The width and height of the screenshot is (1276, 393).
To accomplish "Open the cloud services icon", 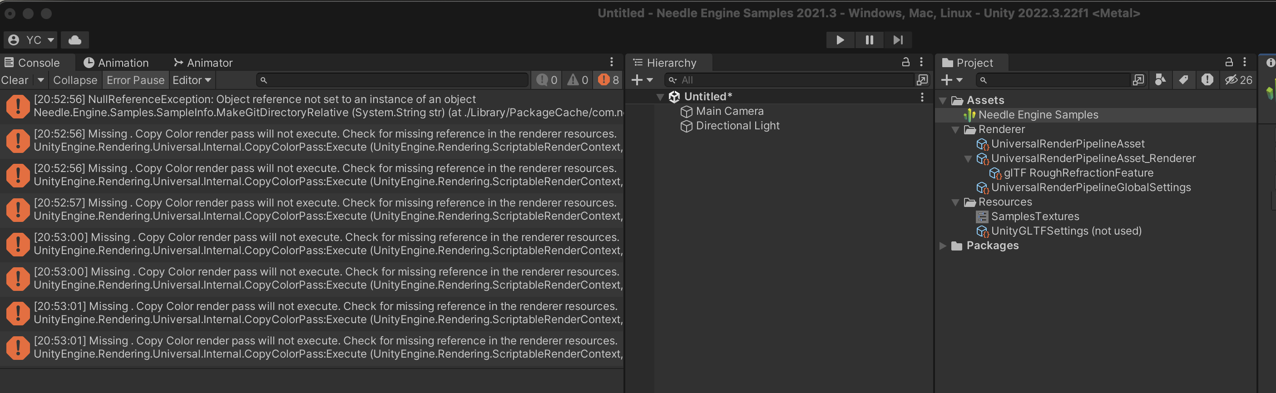I will click(x=75, y=40).
